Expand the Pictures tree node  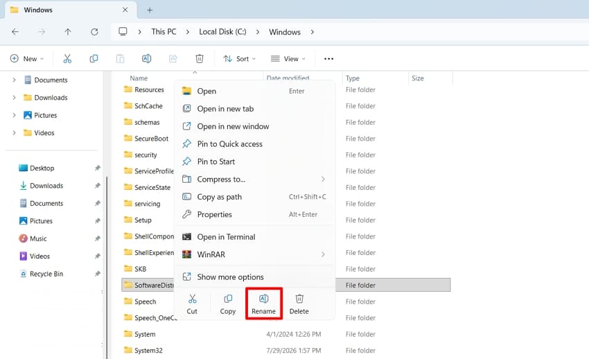coord(14,115)
